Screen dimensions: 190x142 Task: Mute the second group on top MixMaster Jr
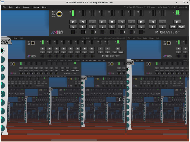point(162,22)
